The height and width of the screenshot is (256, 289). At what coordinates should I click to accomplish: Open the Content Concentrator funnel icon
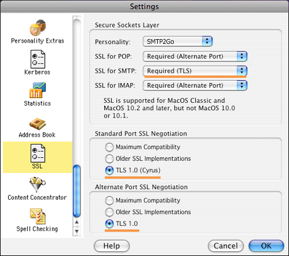[37, 185]
